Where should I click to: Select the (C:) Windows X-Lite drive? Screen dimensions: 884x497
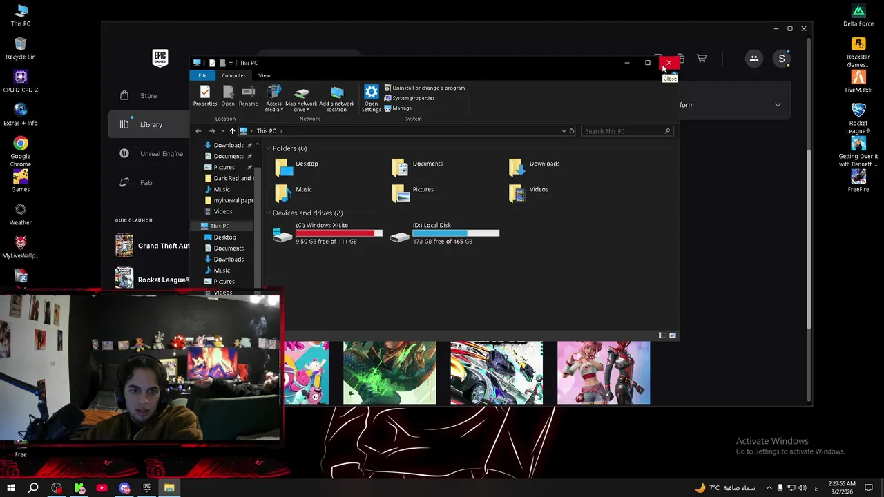[x=327, y=233]
